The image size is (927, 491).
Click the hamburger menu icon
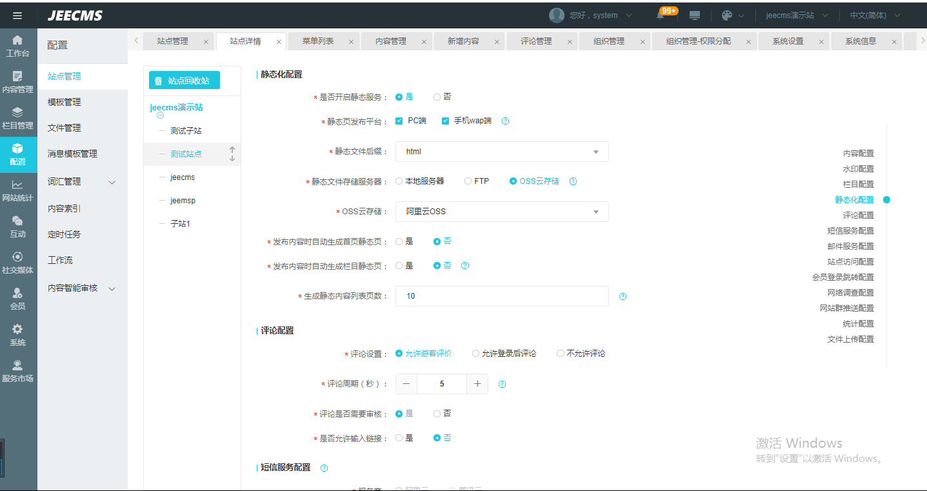[17, 15]
